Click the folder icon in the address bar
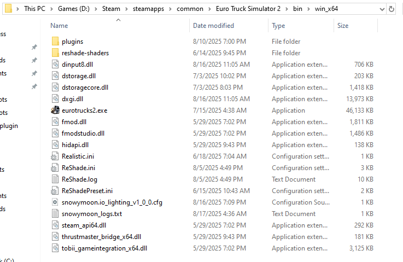403x262 pixels. pos(9,9)
